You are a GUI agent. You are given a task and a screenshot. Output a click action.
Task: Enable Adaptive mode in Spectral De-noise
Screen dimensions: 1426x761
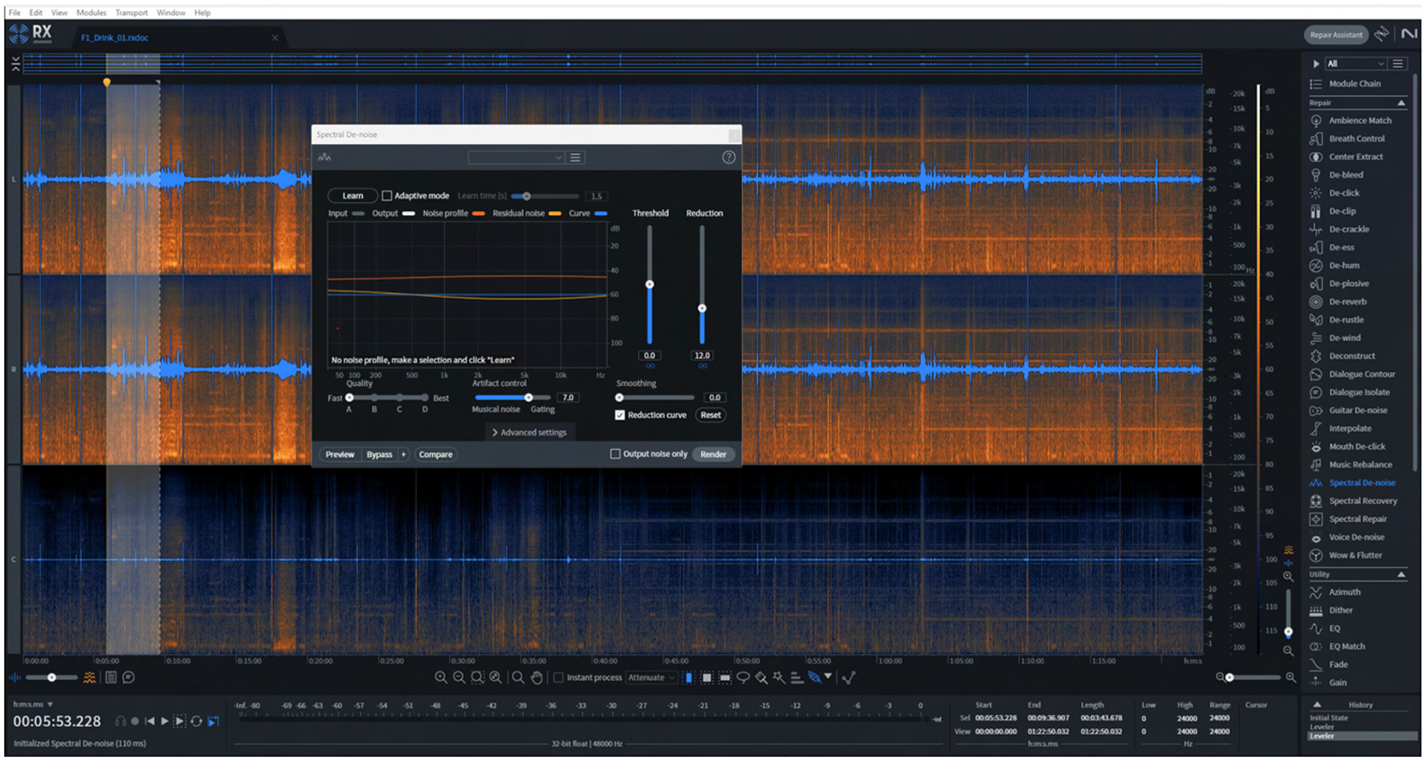point(388,195)
